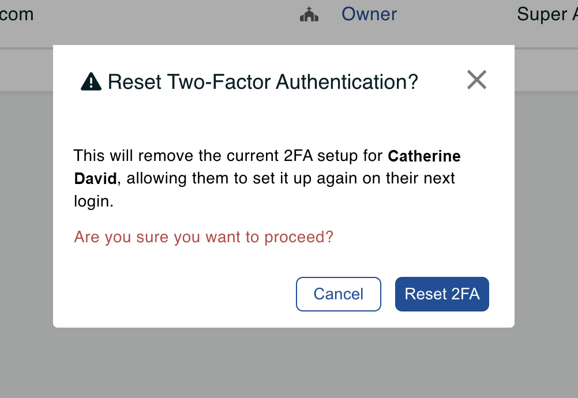Open the Owner link in the header

click(369, 14)
